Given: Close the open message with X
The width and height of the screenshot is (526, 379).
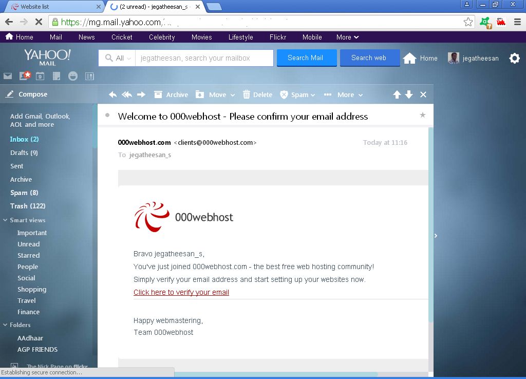Looking at the screenshot, I should [x=423, y=94].
